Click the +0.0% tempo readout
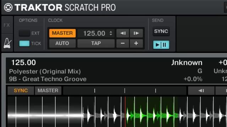Image resolution: width=227 pixels, height=127 pixels. pos(193,79)
